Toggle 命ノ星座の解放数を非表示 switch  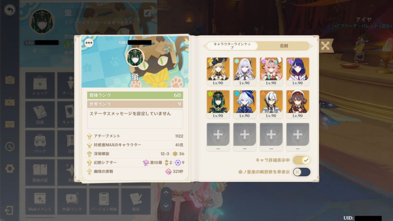[302, 172]
